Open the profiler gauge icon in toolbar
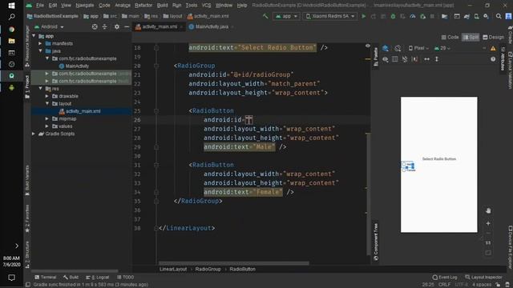Image resolution: width=513 pixels, height=288 pixels. pos(413,16)
